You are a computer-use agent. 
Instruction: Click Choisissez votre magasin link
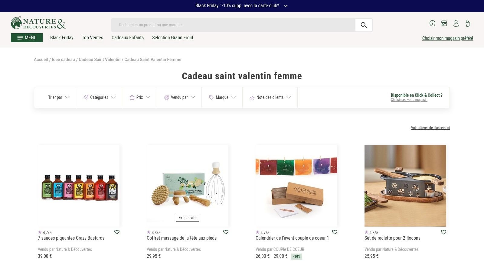click(x=409, y=100)
